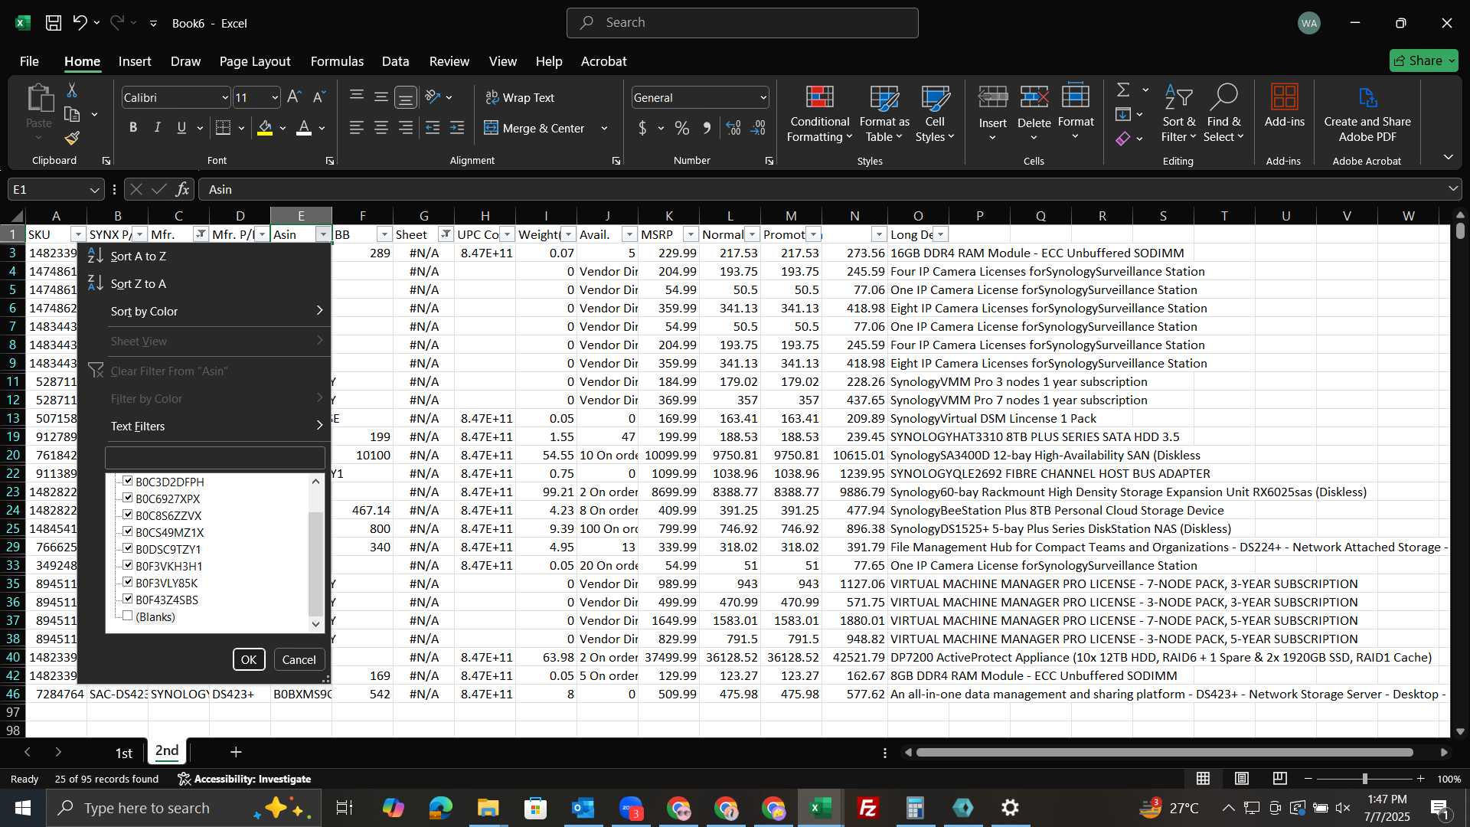
Task: Uncheck B0C6927XPX in filter list
Action: (x=128, y=498)
